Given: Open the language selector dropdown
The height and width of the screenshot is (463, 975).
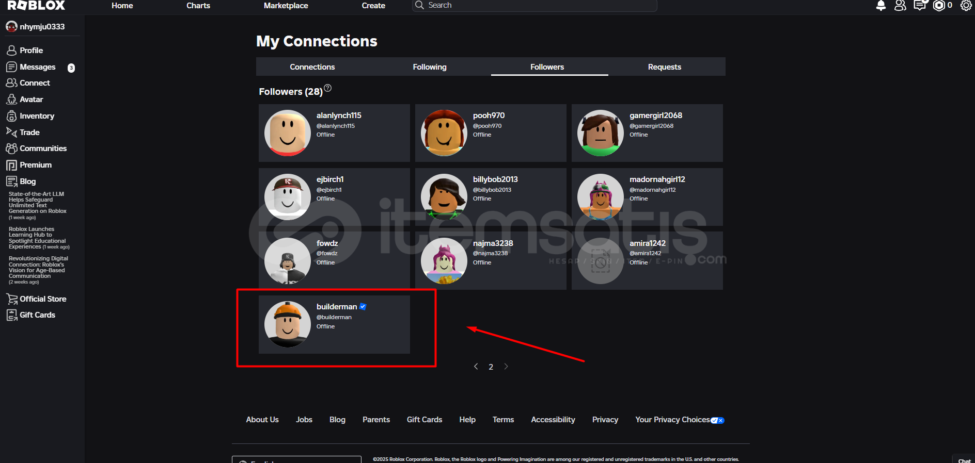Looking at the screenshot, I should point(296,459).
